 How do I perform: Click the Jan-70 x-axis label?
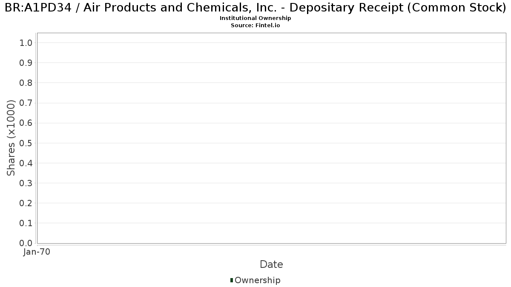point(37,252)
